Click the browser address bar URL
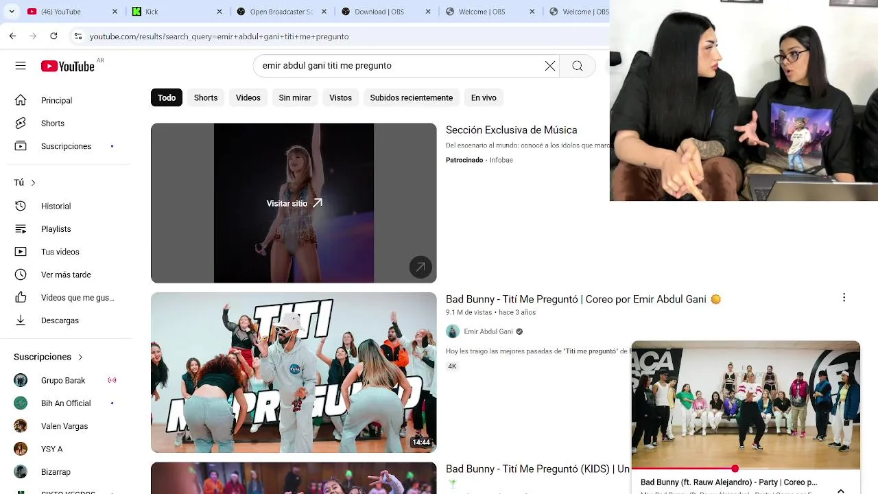The width and height of the screenshot is (878, 494). (x=219, y=36)
